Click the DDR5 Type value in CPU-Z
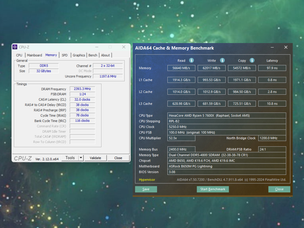 point(44,66)
